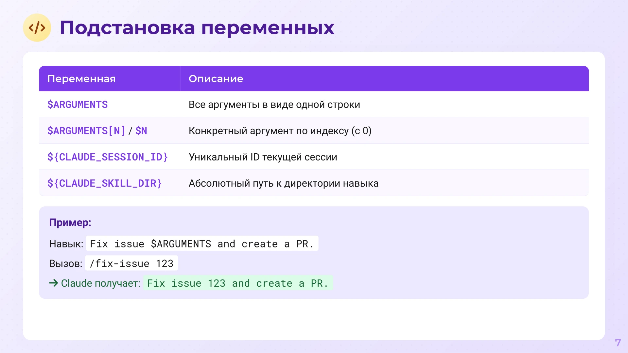628x353 pixels.
Task: Click the $ARGUMENTS[N] variable entry
Action: (86, 130)
